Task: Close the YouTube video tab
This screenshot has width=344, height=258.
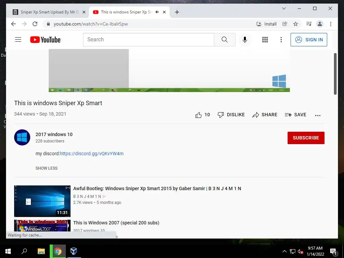Action: tap(164, 12)
